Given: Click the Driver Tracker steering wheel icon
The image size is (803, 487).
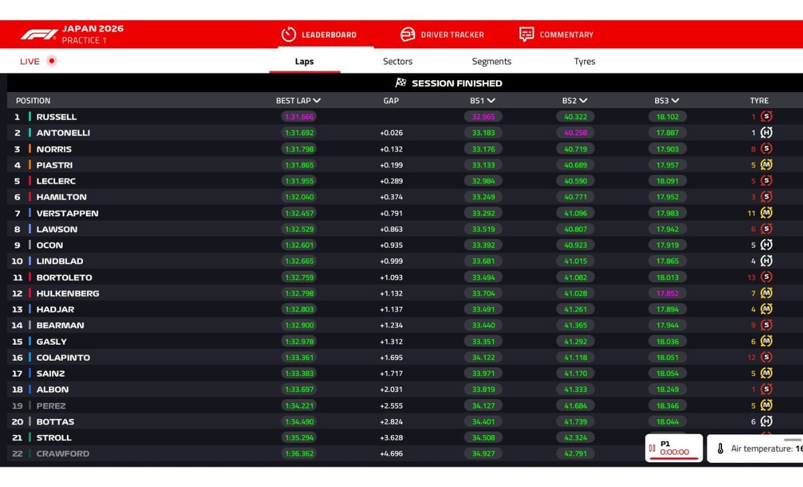Looking at the screenshot, I should 407,33.
